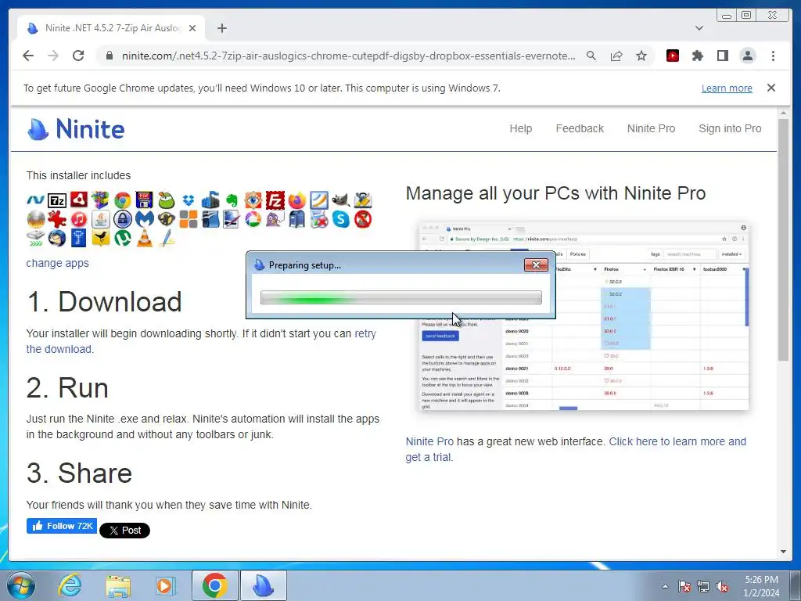Click the Evernote elephant icon
Screen dimensions: 801x601
click(x=232, y=200)
